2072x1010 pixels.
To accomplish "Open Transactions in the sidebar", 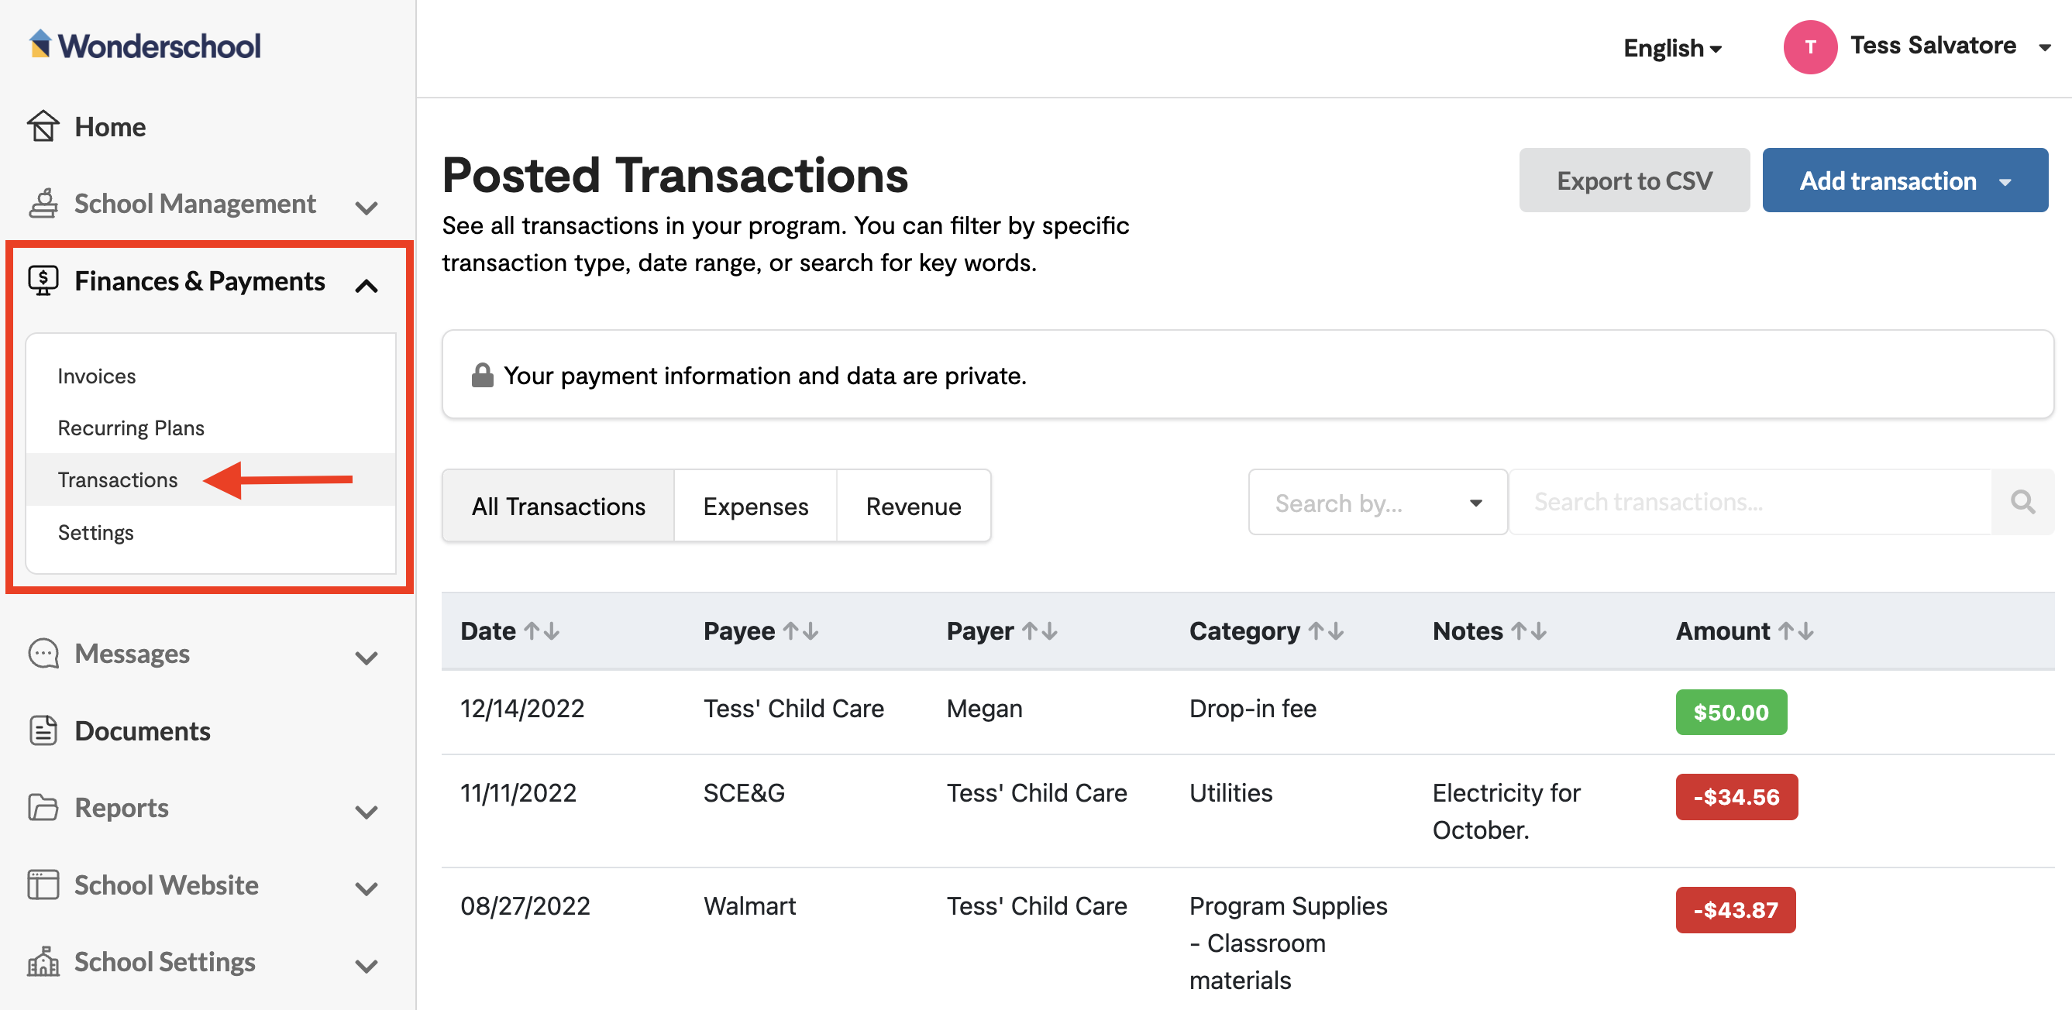I will (118, 479).
